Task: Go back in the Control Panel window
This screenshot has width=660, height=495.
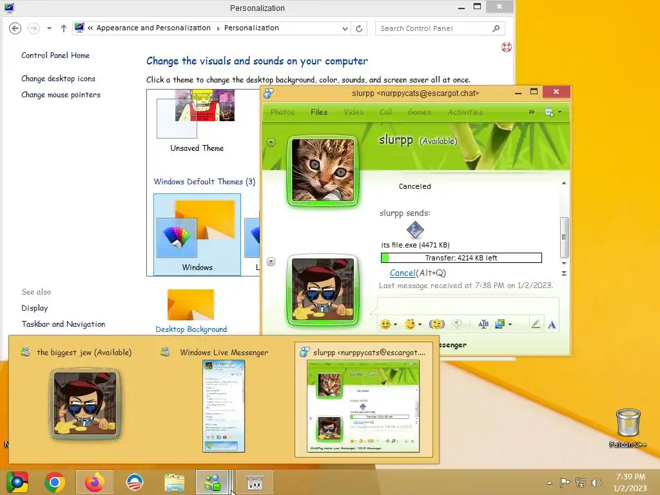Action: (15, 28)
